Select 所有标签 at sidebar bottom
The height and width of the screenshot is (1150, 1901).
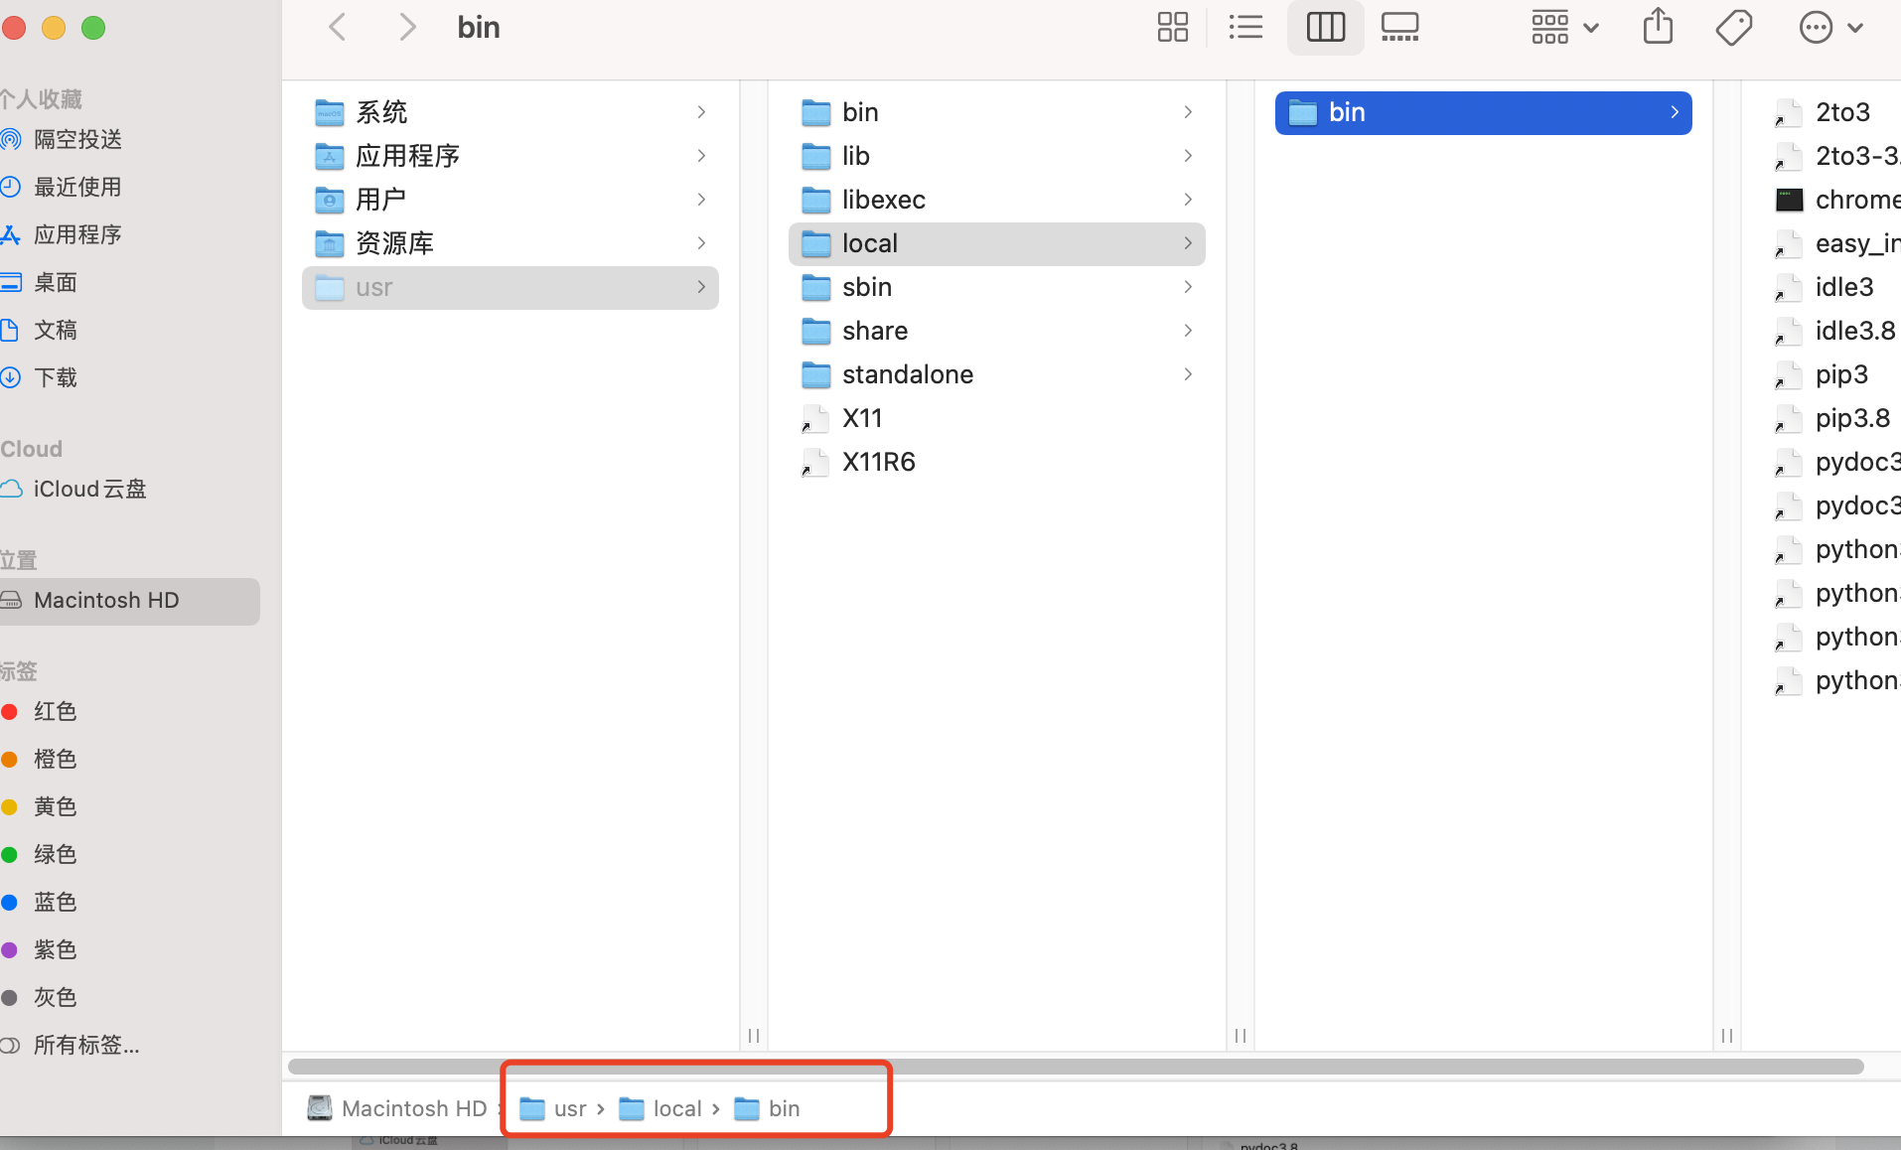[84, 1045]
